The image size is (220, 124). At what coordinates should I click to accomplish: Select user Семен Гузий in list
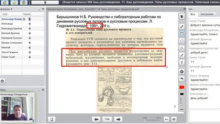tap(8, 57)
